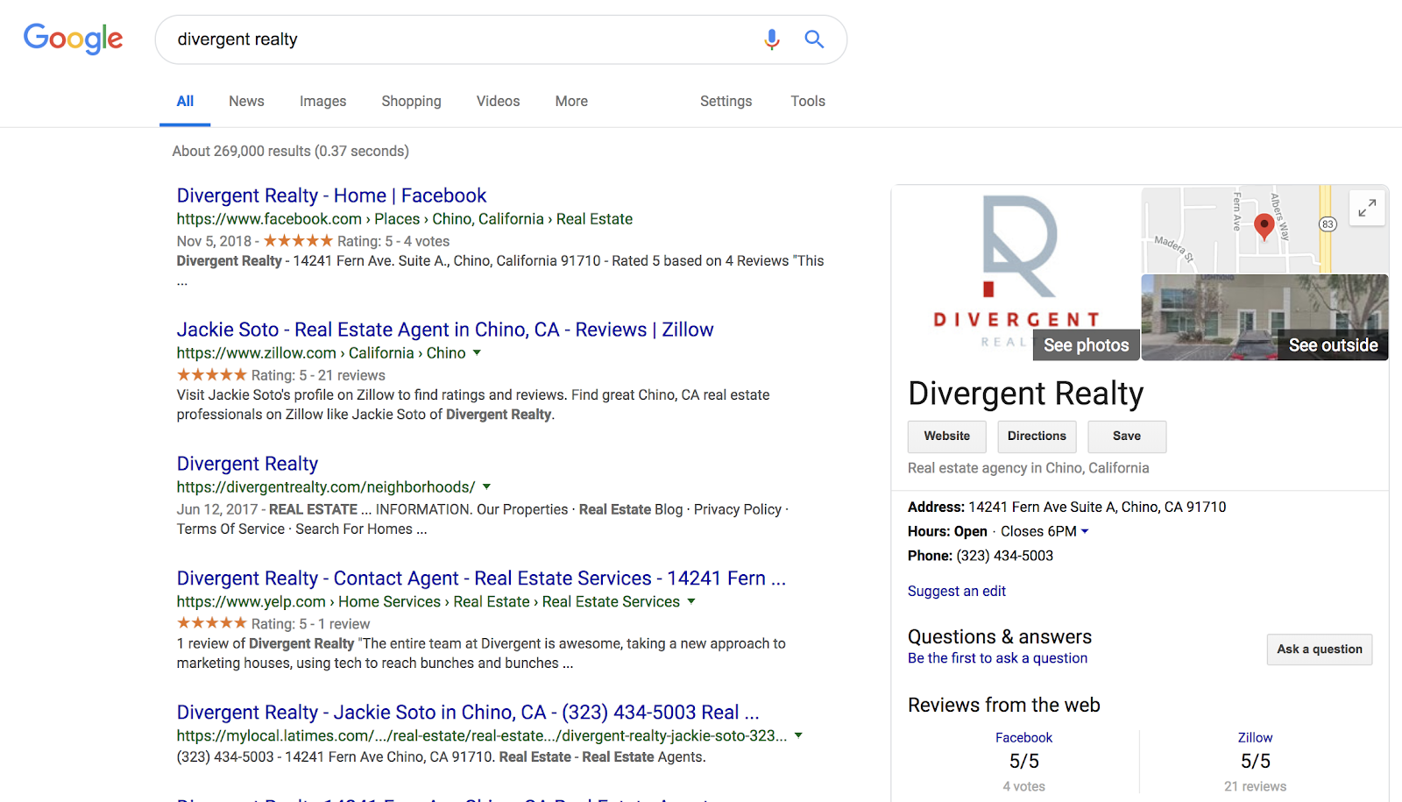This screenshot has height=802, width=1402.
Task: Click the Real estate agency in Chino, California text
Action: click(x=1028, y=468)
